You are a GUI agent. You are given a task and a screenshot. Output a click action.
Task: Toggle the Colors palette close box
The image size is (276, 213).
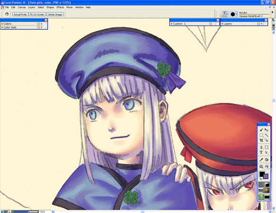coord(38,24)
